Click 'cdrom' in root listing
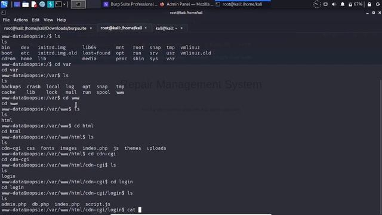Viewport: 382px width, 215px height. click(x=8, y=59)
